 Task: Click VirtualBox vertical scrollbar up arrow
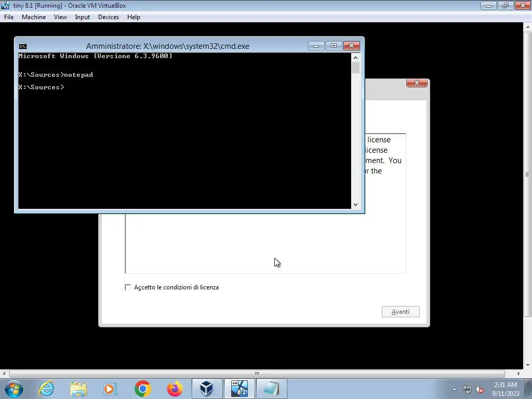click(528, 26)
